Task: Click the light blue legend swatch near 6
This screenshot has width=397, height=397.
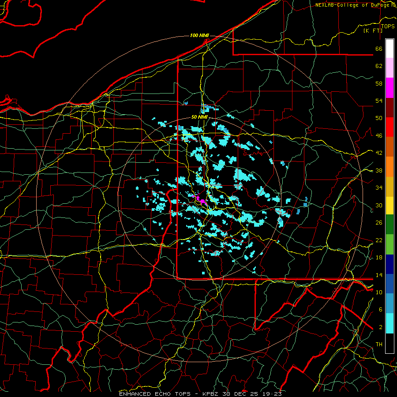Action: [x=390, y=303]
